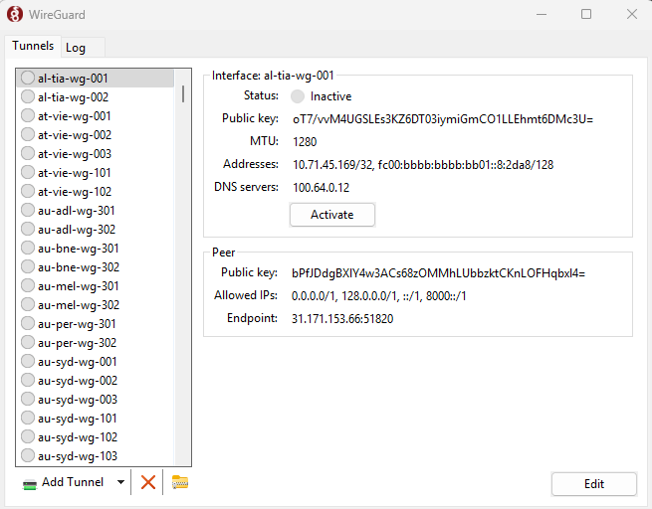The width and height of the screenshot is (652, 509).
Task: Click the tunnel list vertical scrollbar thumb
Action: [x=182, y=93]
